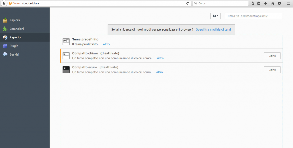Image resolution: width=293 pixels, height=148 pixels.
Task: Focus the about:addons address bar
Action: click(103, 3)
